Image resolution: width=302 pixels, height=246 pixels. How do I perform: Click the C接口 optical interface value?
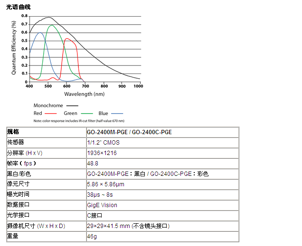[94, 216]
